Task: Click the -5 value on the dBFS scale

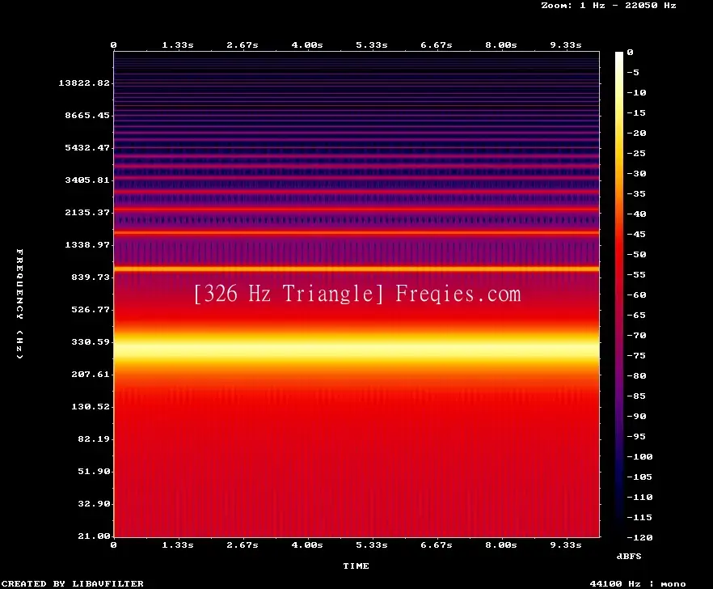Action: point(633,72)
